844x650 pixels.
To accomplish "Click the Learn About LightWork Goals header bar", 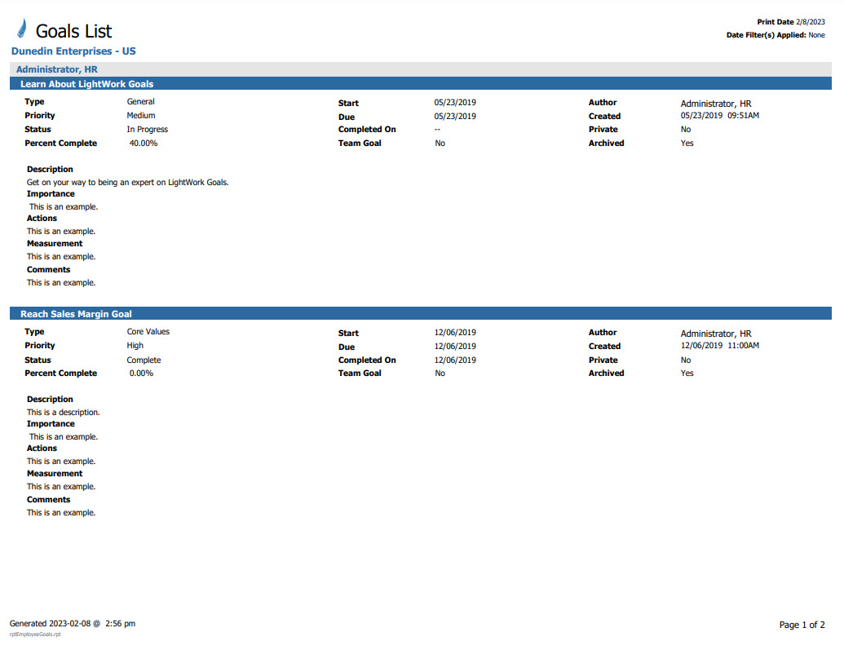I will (87, 84).
